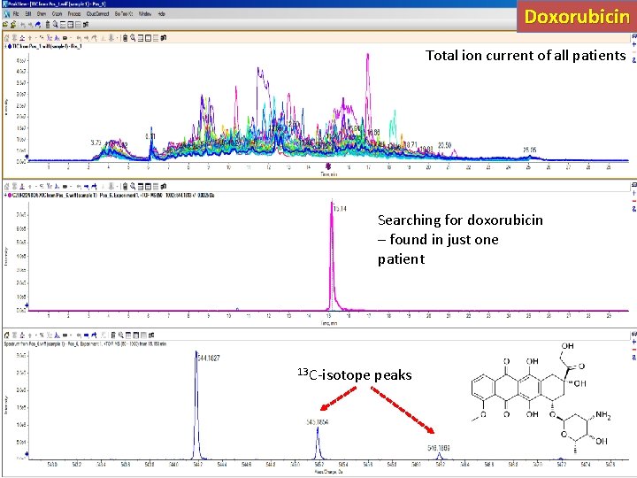The width and height of the screenshot is (637, 478).
Task: Click blue color dot of TIC trace title
Action: tap(10, 46)
